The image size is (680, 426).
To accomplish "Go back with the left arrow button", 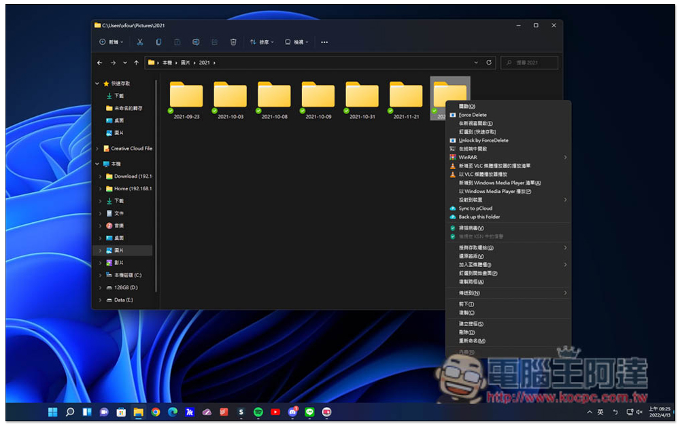I will point(100,63).
